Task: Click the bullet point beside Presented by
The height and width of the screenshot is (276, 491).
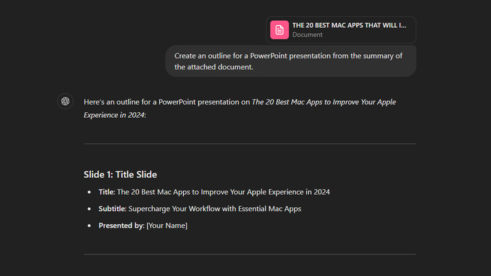Action: pos(89,226)
